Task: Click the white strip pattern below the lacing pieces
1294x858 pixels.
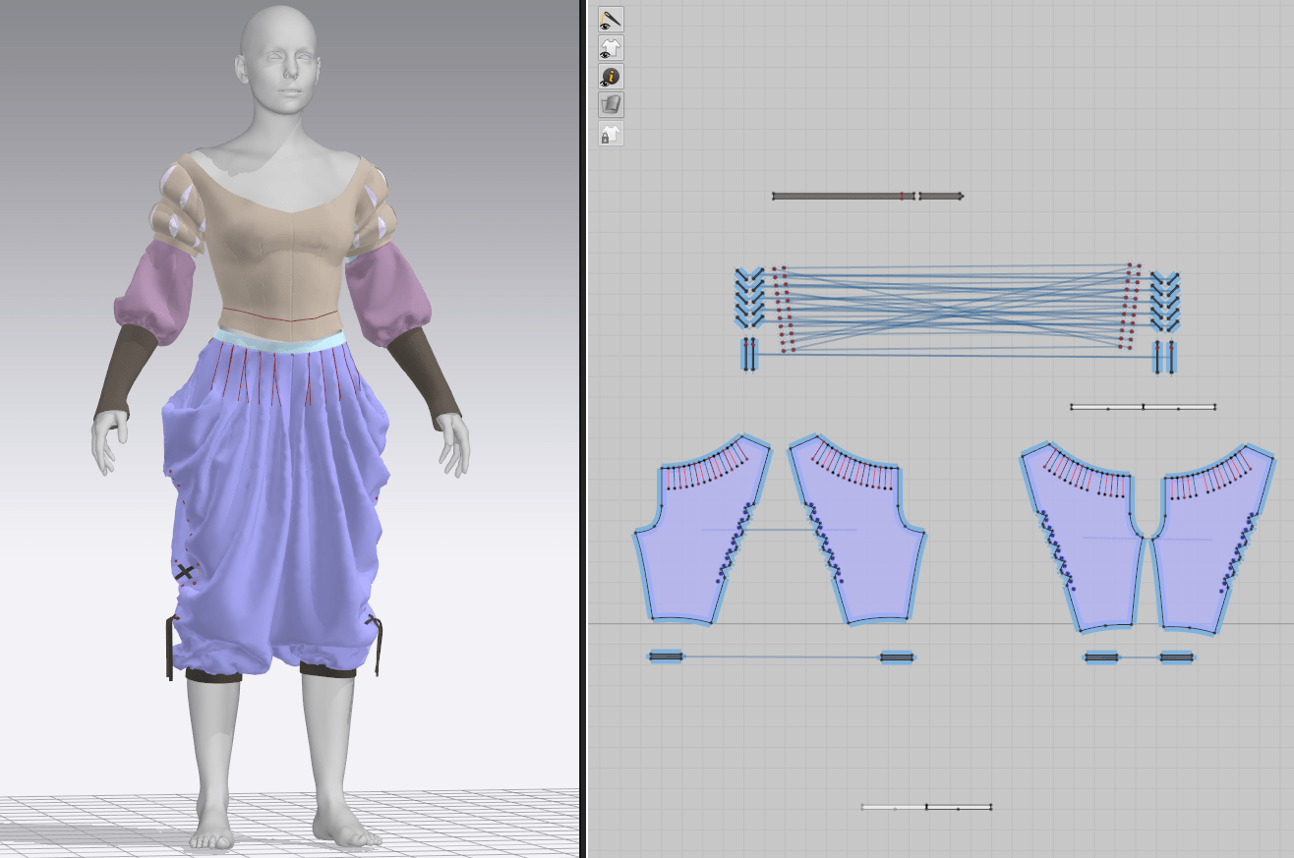Action: pos(1143,407)
